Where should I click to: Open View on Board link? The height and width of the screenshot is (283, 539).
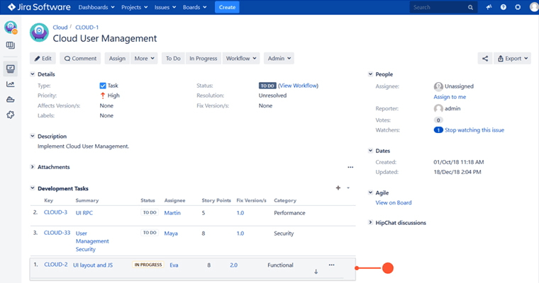[393, 203]
